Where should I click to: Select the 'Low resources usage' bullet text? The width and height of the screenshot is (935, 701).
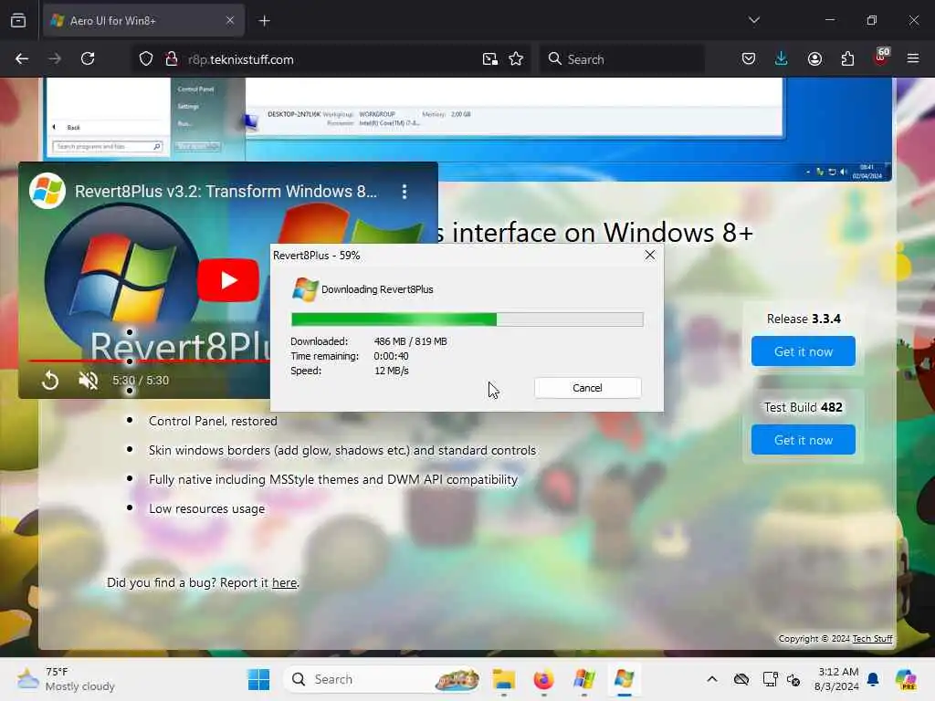(207, 508)
